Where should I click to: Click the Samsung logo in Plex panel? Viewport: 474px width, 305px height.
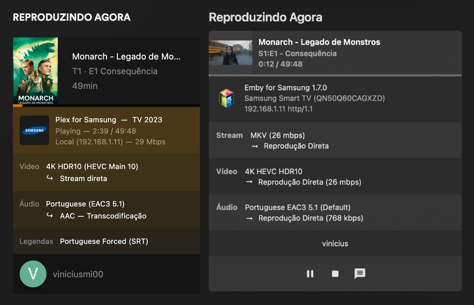[x=34, y=130]
